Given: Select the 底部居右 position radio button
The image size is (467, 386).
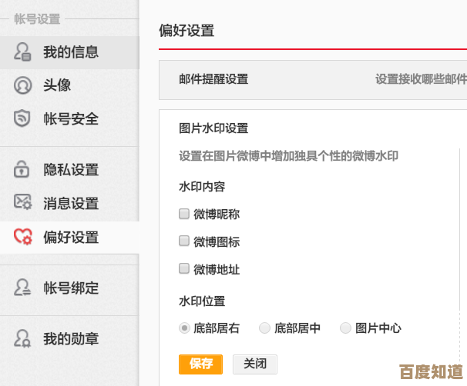Looking at the screenshot, I should 185,328.
